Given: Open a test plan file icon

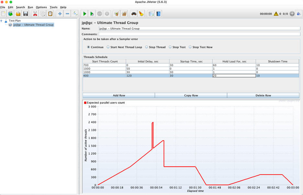Looking at the screenshot, I should click(18, 14).
